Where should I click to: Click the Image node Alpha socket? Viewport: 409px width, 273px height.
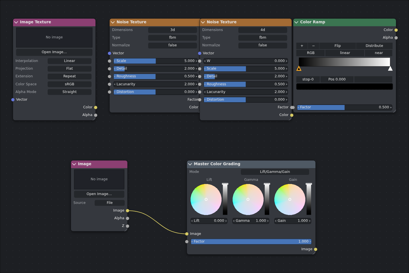point(128,218)
